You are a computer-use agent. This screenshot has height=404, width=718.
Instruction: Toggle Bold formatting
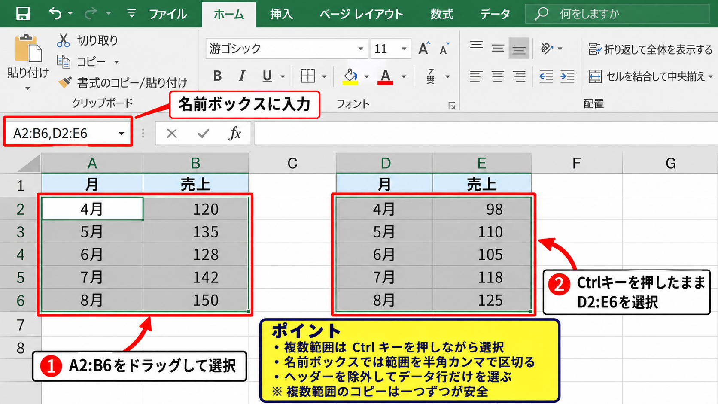click(x=218, y=76)
